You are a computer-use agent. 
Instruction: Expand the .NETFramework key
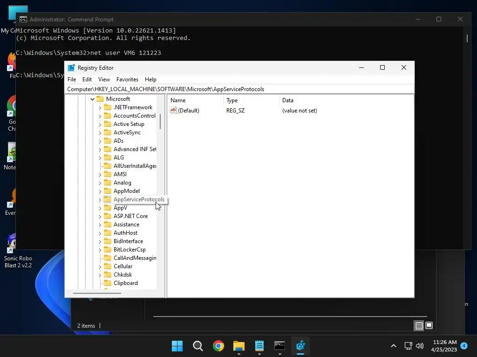pyautogui.click(x=100, y=107)
